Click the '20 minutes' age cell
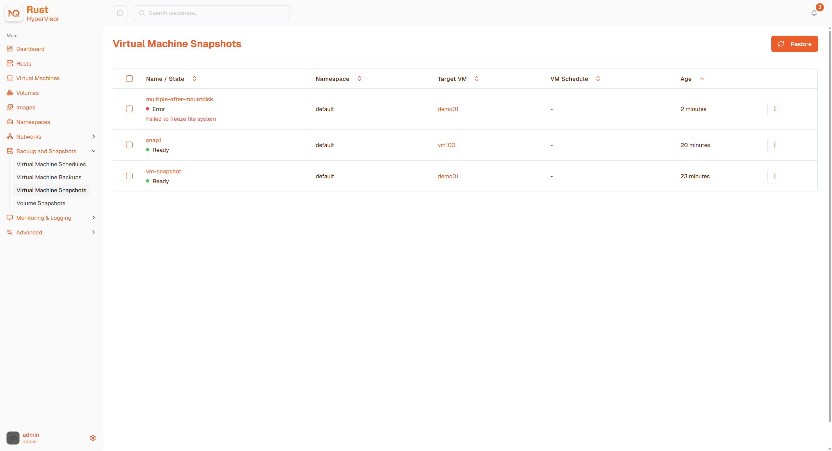 click(x=695, y=145)
